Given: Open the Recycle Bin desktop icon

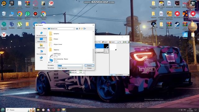Looking at the screenshot, I should pos(4,15).
